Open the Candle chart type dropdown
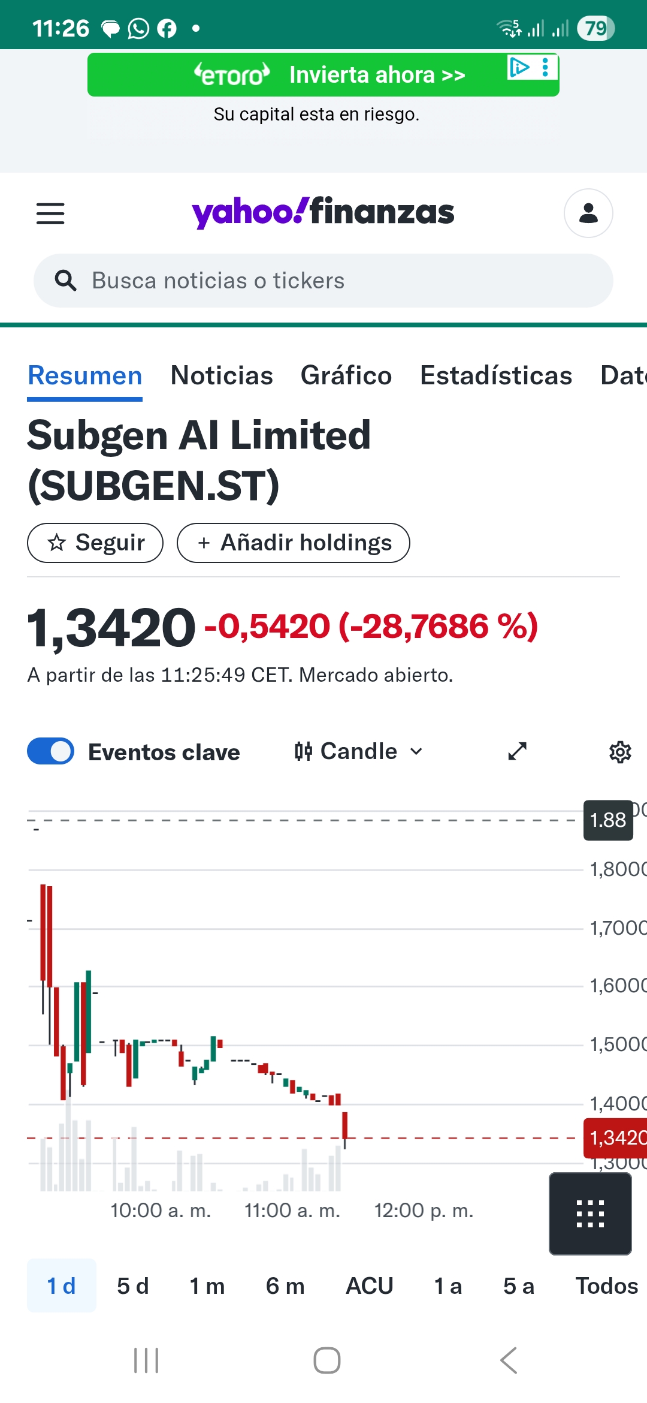 359,751
